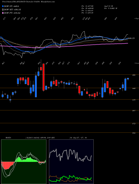Click the chart title mentioning MunafaSutra.com

[28, 2]
